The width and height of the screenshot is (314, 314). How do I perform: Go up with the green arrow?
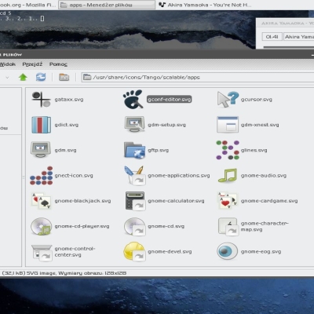pos(23,77)
